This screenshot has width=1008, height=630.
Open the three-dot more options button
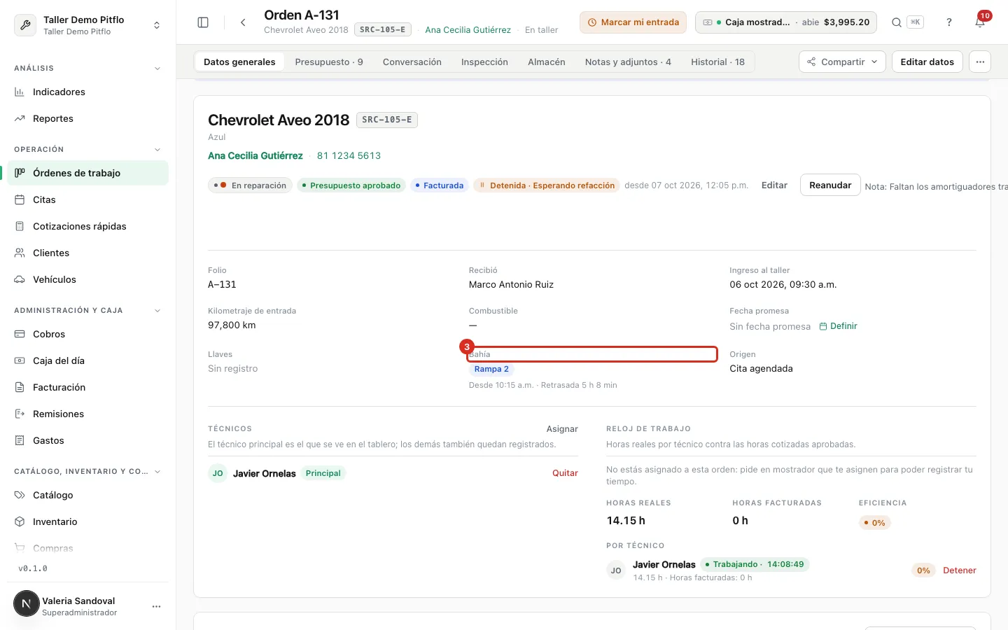pos(980,62)
